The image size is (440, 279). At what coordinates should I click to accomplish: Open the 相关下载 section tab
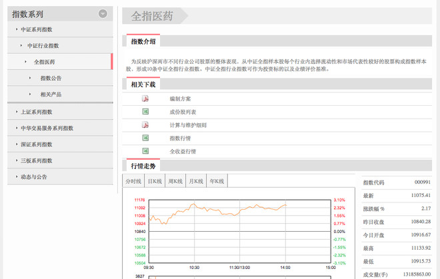(x=143, y=84)
